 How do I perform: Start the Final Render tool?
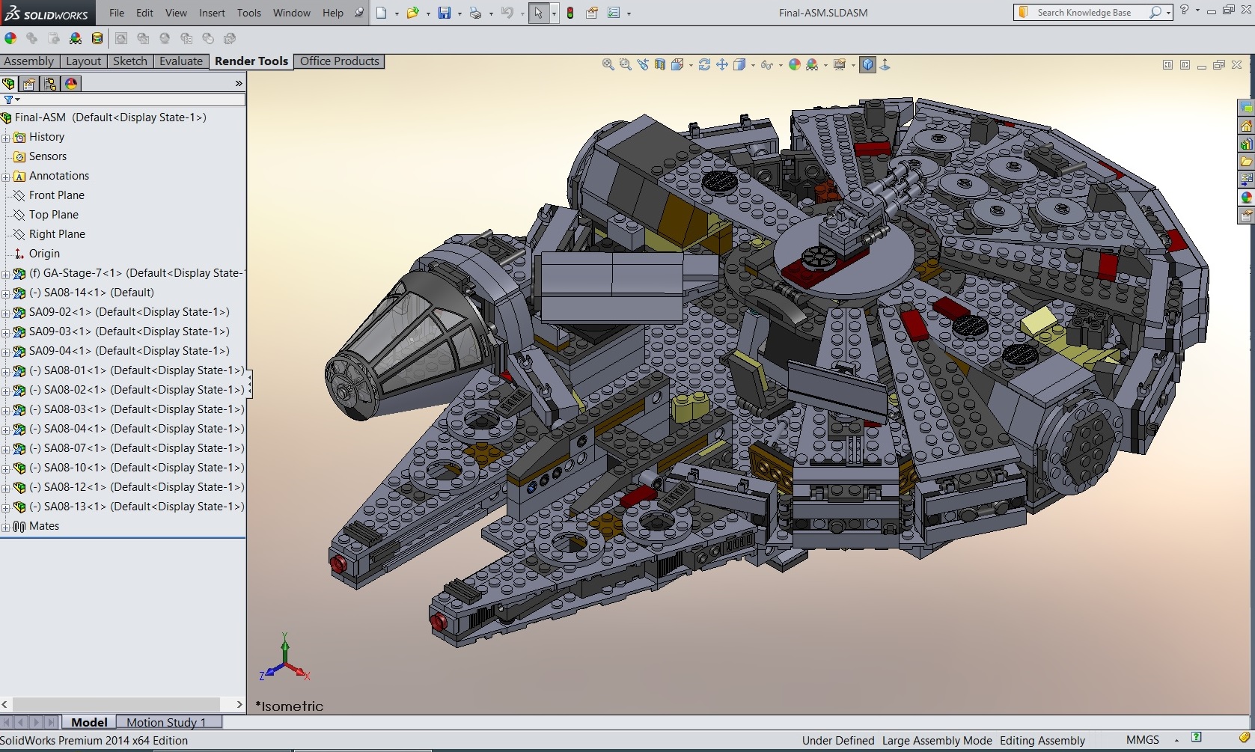tap(165, 38)
